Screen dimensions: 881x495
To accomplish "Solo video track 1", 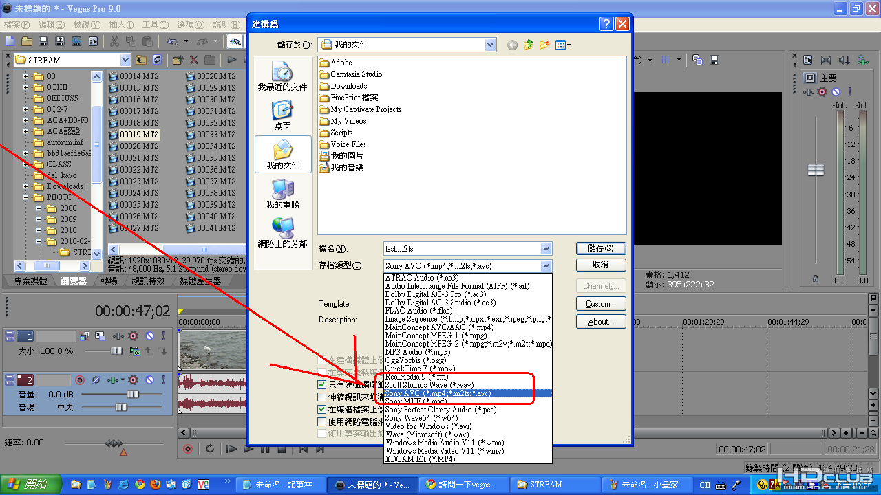I will (x=163, y=336).
